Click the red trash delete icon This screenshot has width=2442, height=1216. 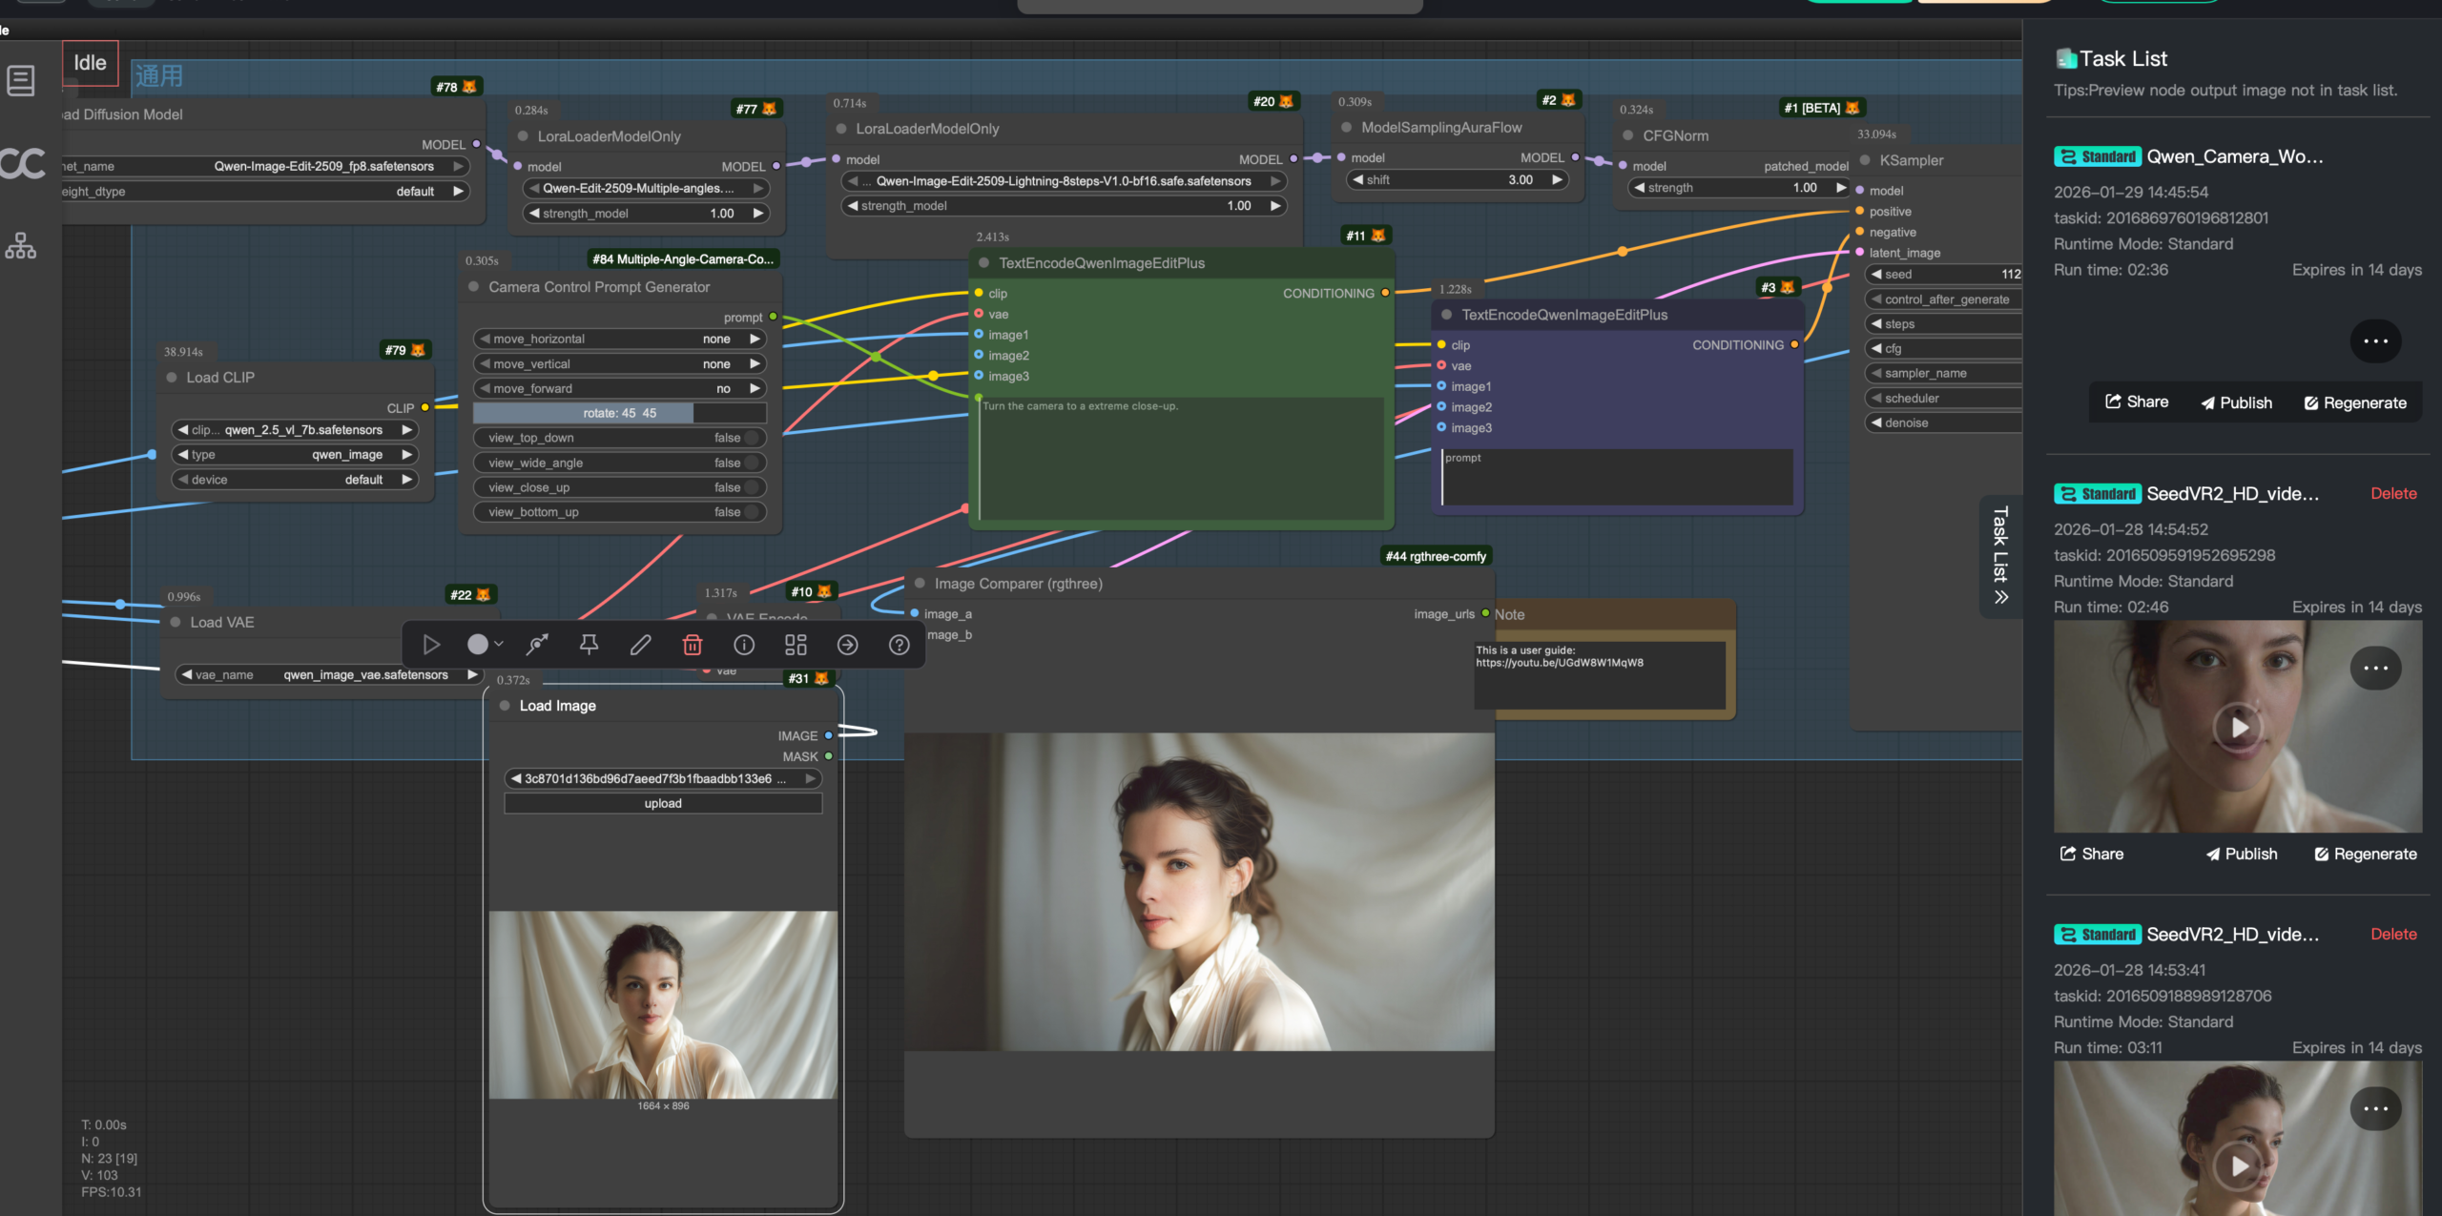(693, 646)
